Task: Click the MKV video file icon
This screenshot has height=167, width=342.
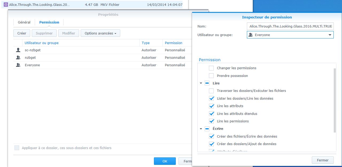Action: coord(6,5)
